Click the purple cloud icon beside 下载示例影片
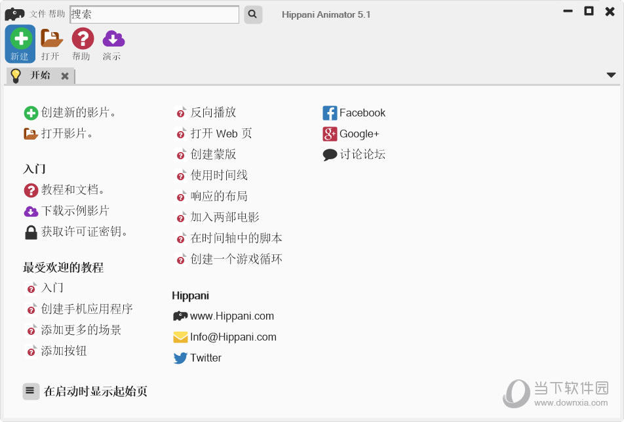 pos(31,211)
